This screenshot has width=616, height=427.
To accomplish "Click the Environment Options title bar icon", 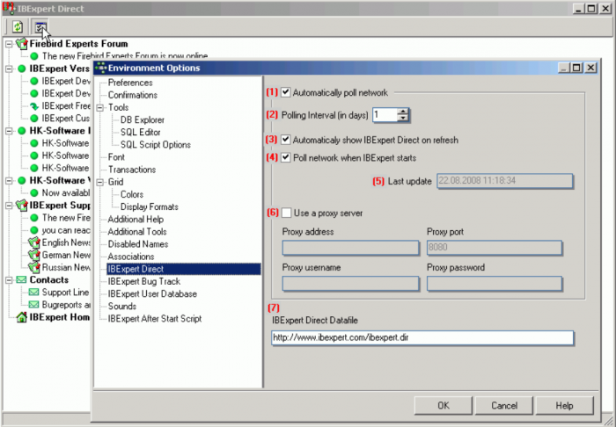I will tap(101, 68).
